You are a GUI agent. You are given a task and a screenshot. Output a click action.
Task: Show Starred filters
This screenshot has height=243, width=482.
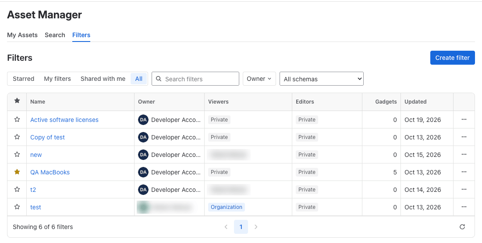23,79
